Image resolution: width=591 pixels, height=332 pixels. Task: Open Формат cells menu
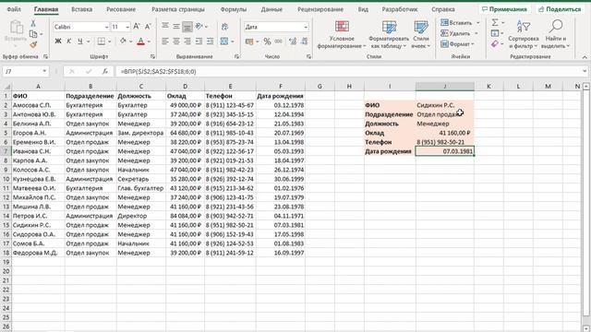[457, 44]
